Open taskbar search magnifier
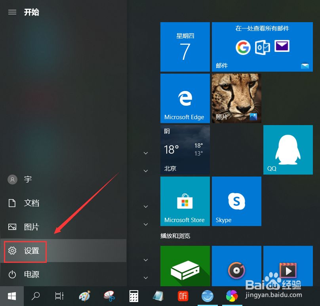 click(36, 296)
